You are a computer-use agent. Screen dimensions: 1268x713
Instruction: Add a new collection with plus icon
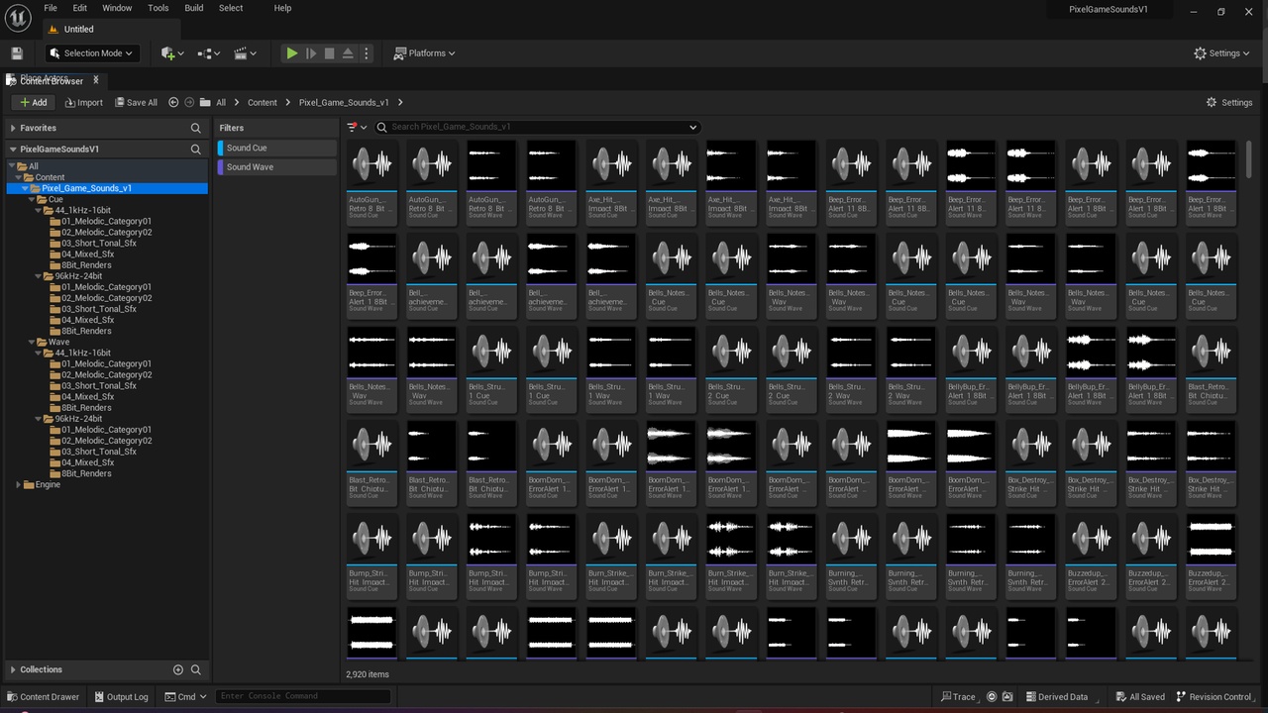click(178, 669)
